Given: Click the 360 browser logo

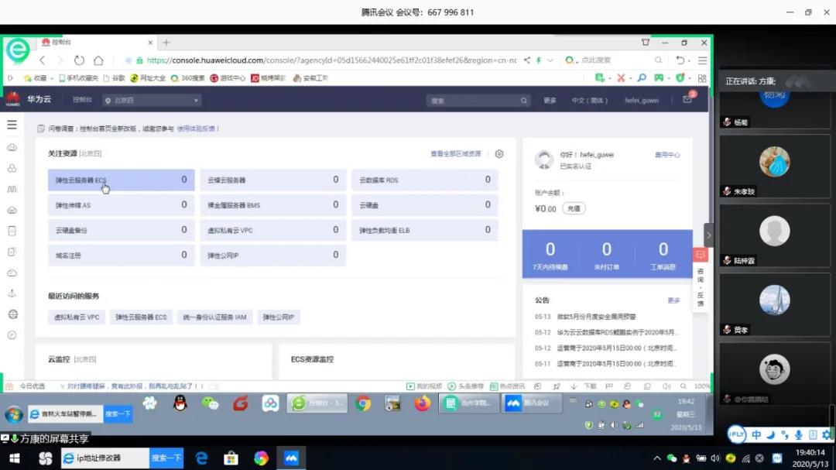Looking at the screenshot, I should (18, 50).
